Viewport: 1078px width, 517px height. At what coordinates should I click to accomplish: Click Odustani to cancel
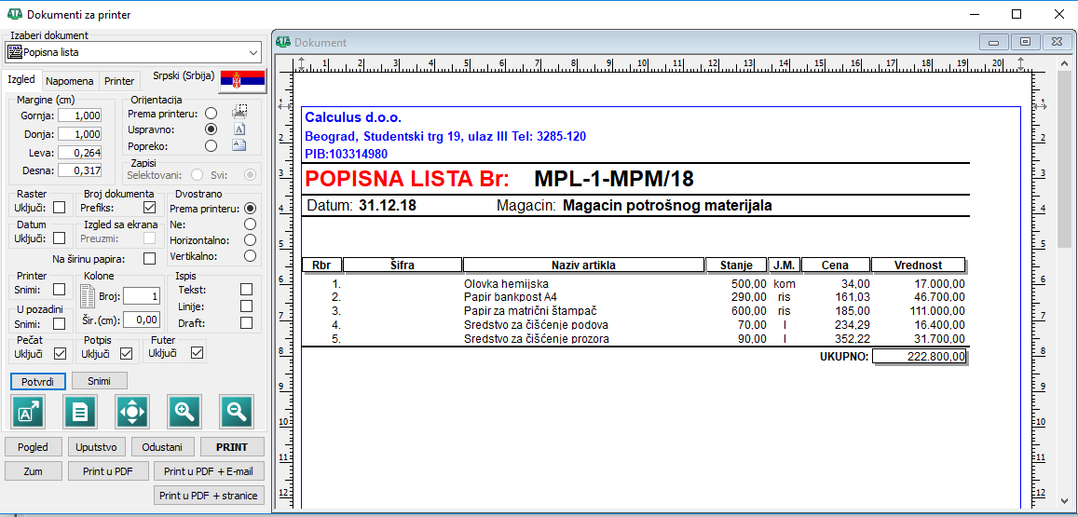(x=162, y=447)
